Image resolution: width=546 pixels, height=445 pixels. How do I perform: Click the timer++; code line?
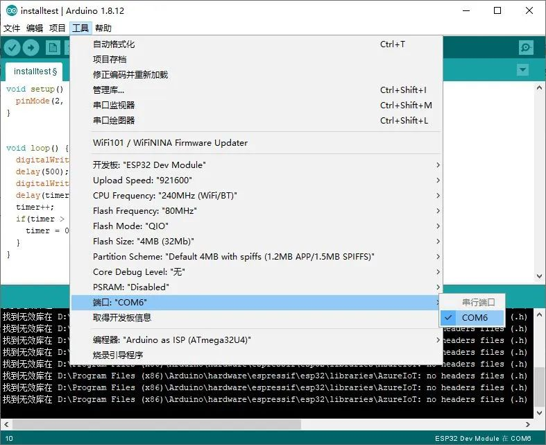(35, 208)
